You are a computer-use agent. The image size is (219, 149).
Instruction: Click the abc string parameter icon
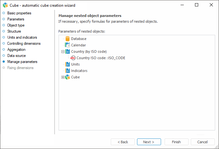pos(73,58)
